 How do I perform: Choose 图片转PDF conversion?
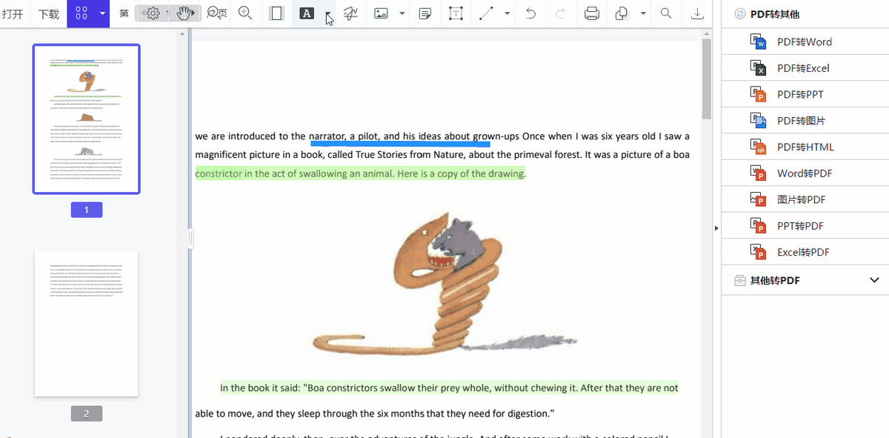point(806,200)
